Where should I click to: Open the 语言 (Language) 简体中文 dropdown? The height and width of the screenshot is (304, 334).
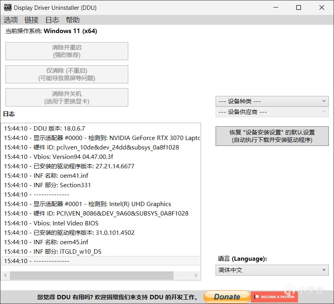(272, 270)
